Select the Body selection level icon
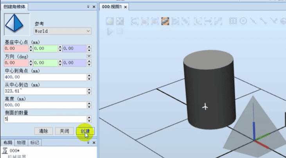286x158 pixels. (x=155, y=21)
